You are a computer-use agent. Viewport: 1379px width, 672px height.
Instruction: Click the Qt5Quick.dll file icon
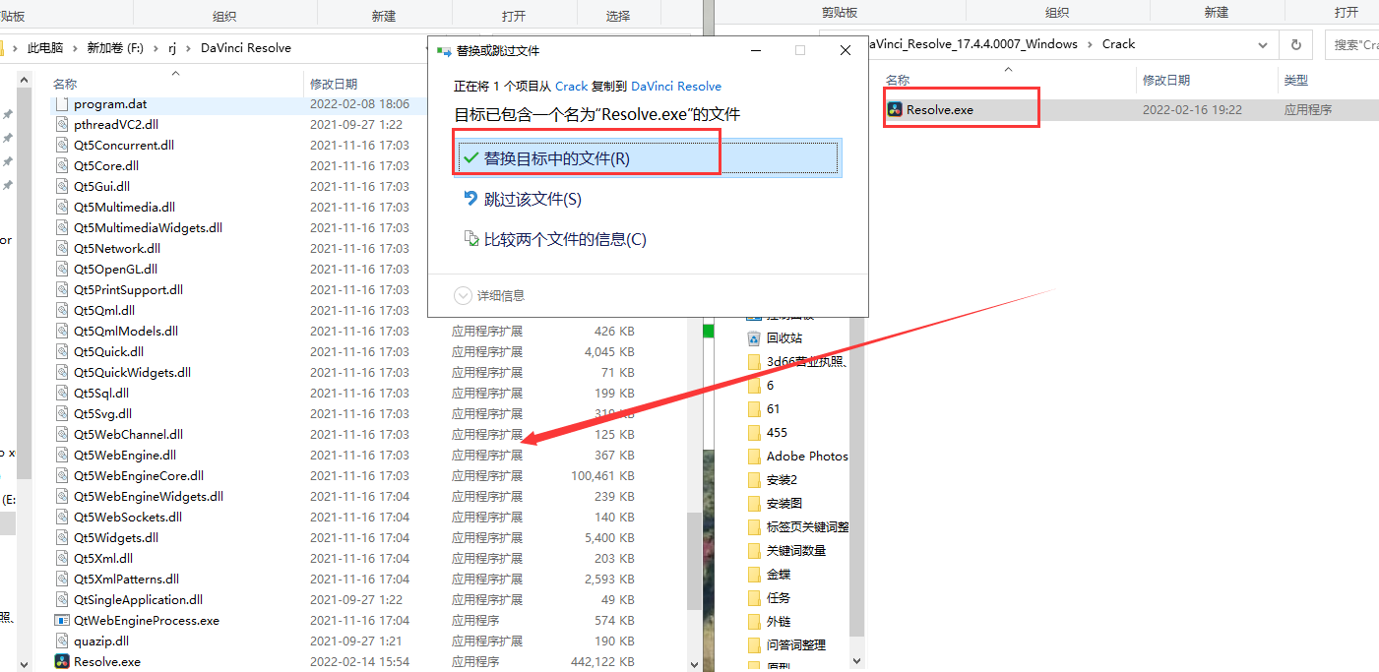tap(62, 352)
